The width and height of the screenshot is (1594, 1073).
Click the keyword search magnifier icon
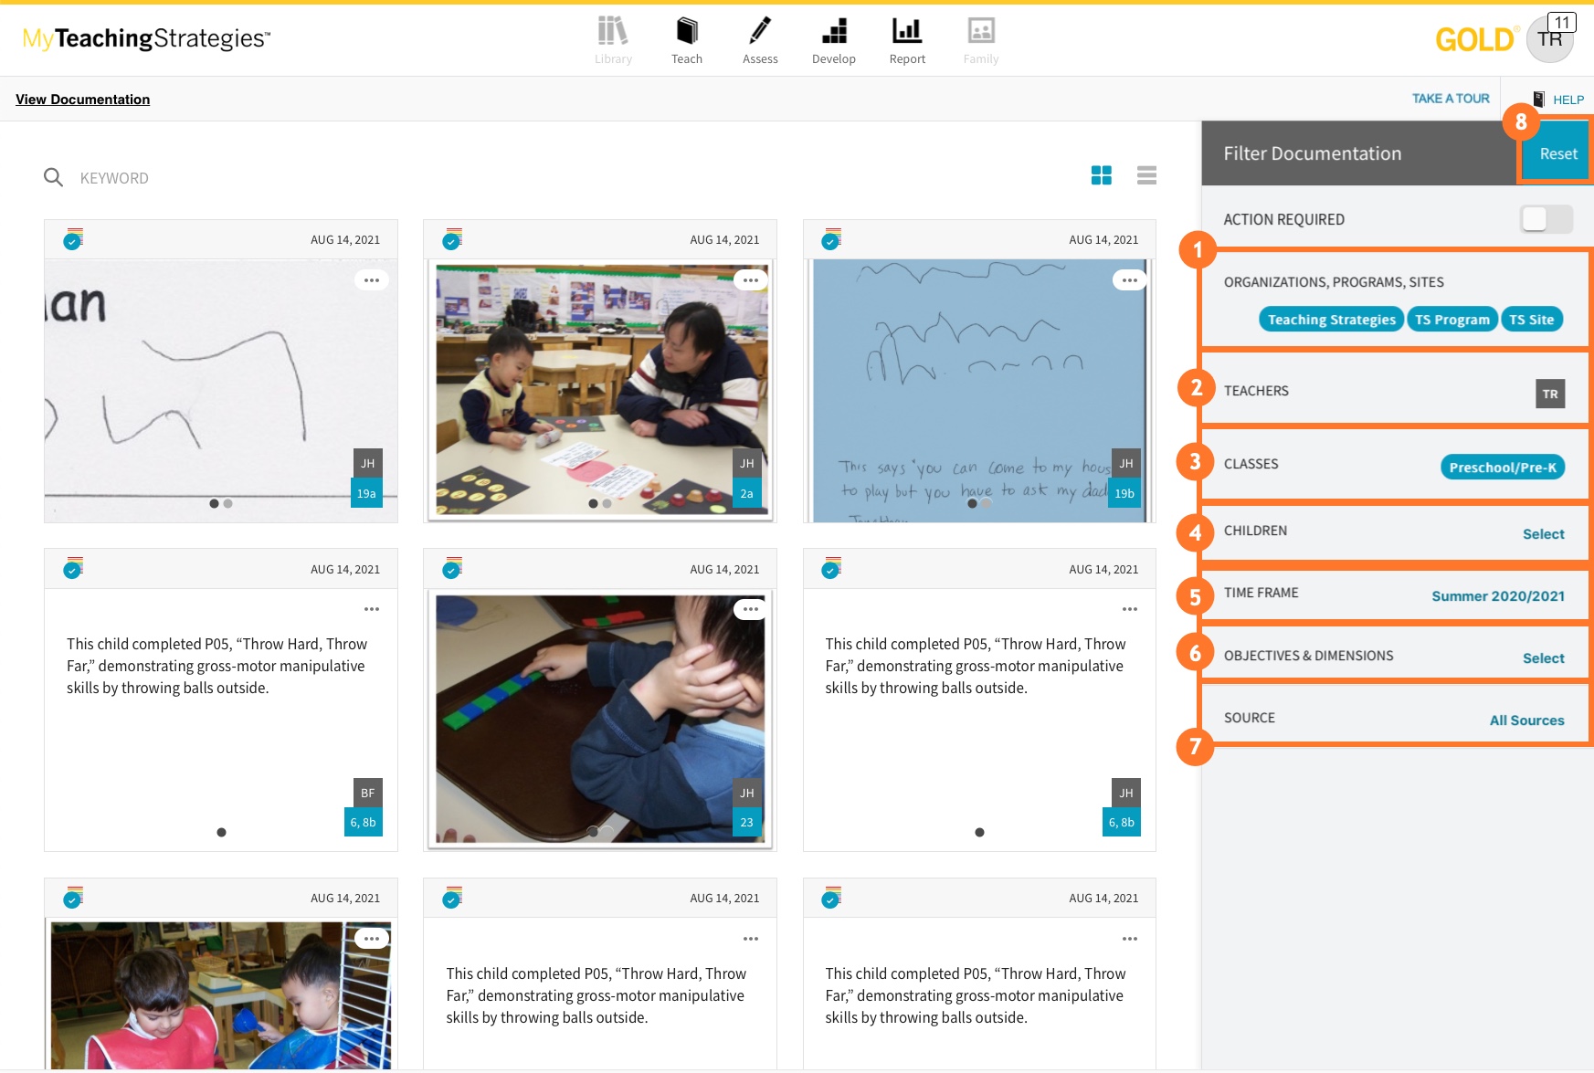54,177
